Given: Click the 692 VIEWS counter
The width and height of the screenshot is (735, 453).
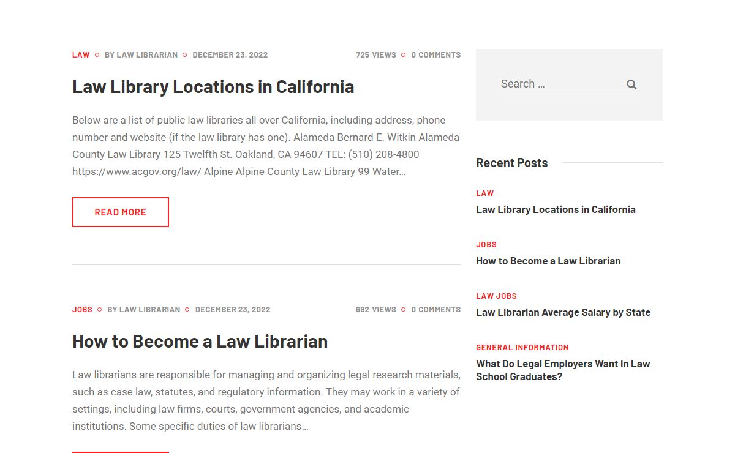Looking at the screenshot, I should tap(375, 309).
